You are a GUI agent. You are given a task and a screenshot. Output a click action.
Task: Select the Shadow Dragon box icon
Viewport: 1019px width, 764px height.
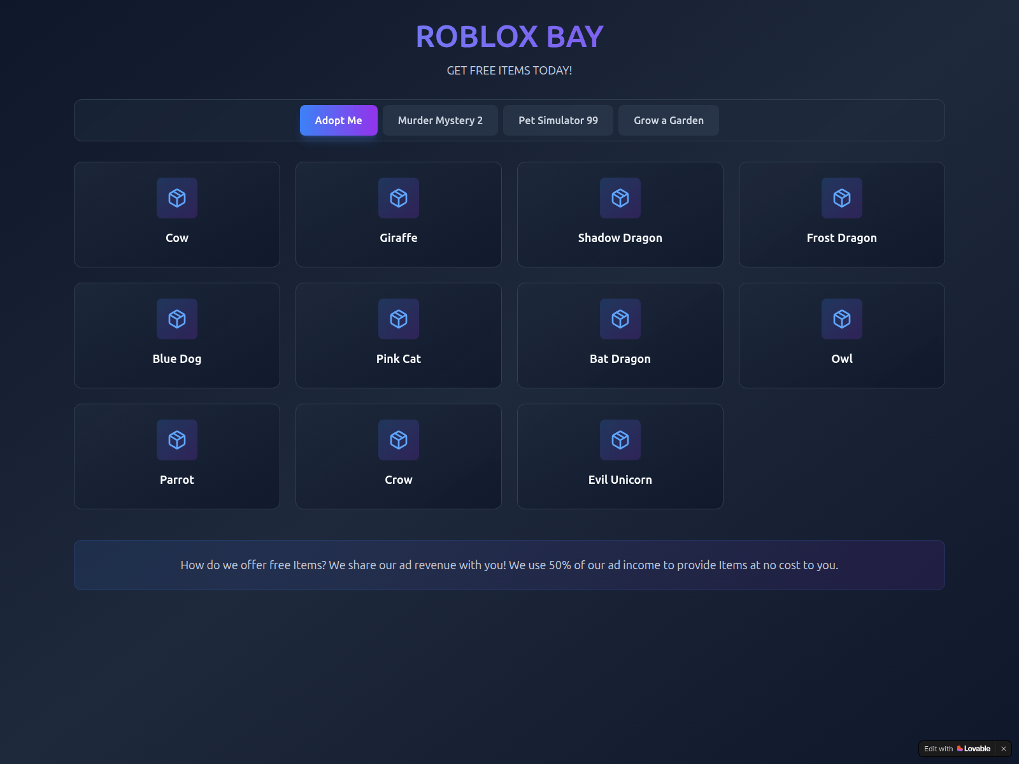[620, 198]
